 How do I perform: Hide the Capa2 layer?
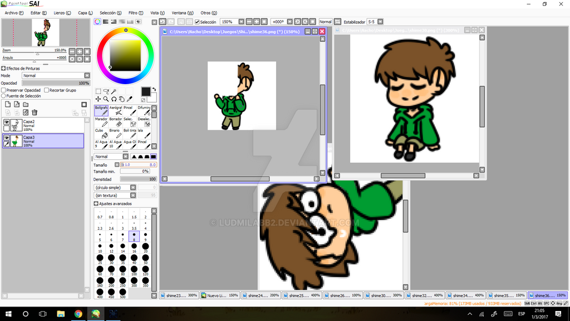pos(7,122)
